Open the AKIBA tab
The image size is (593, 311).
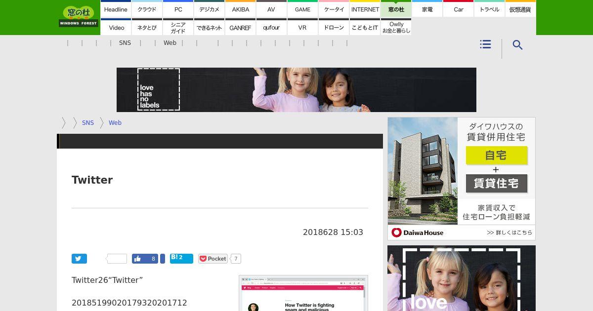[241, 9]
